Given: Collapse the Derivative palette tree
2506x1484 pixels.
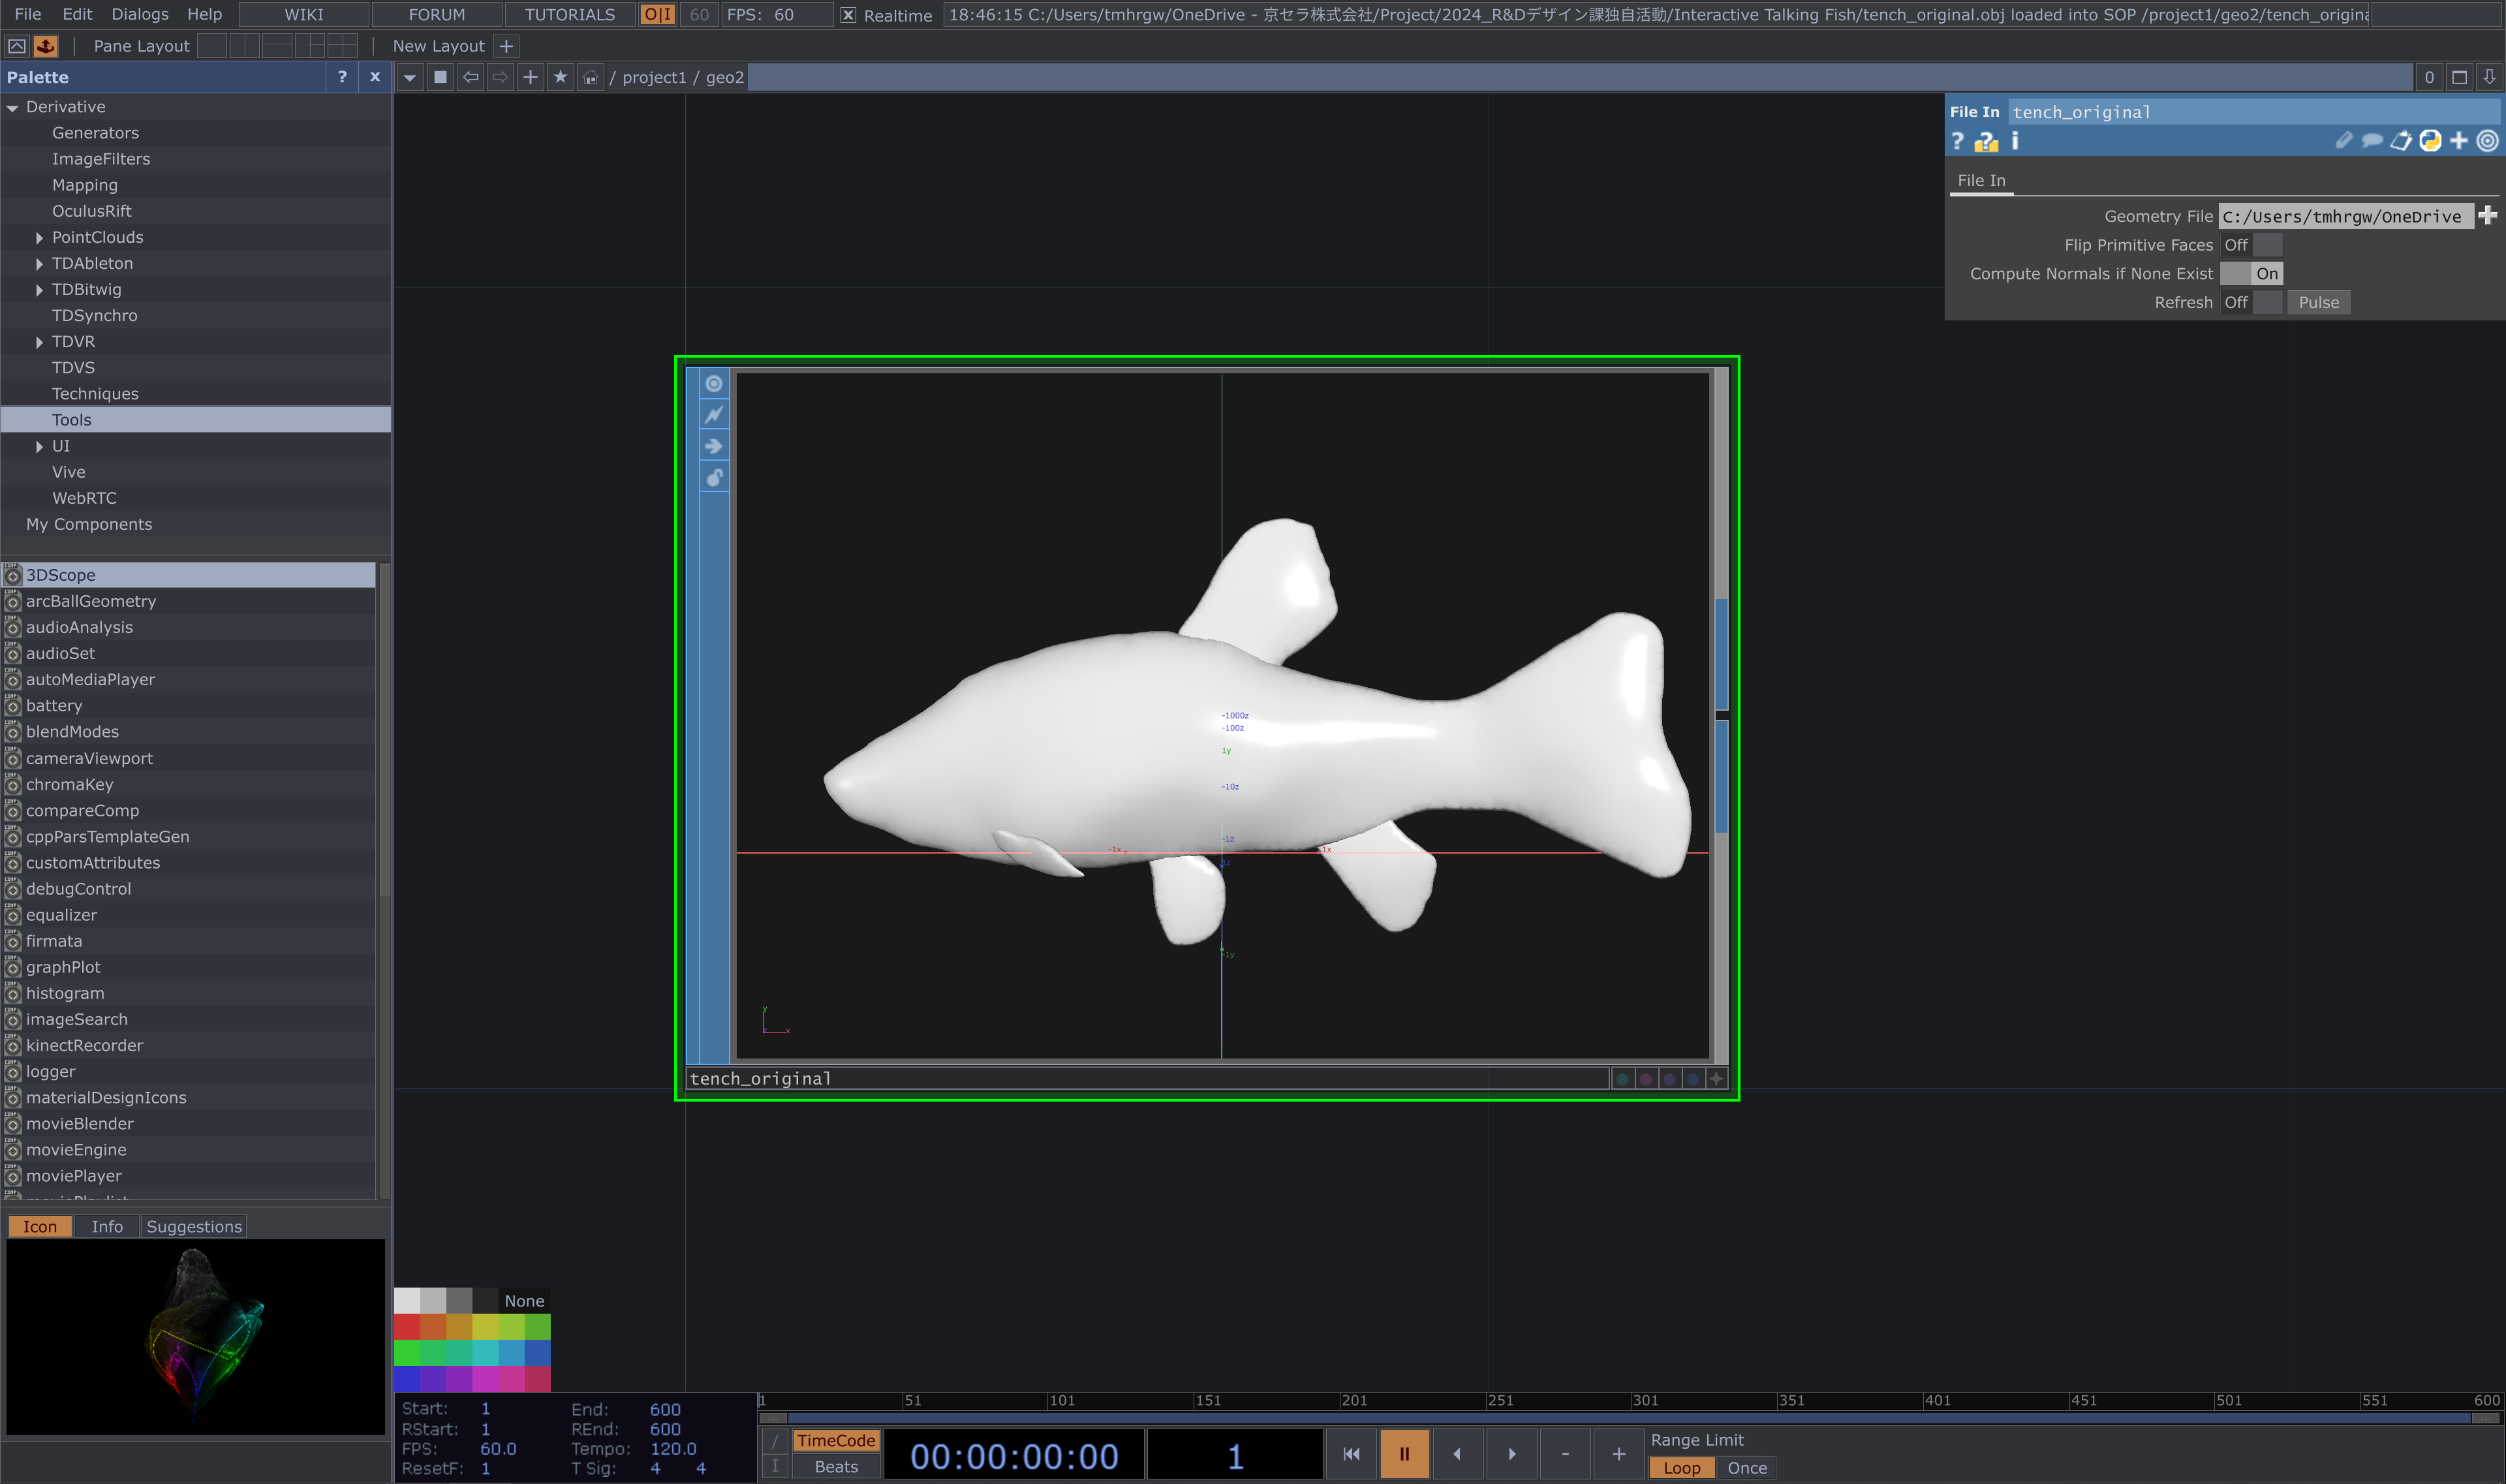Looking at the screenshot, I should coord(13,108).
